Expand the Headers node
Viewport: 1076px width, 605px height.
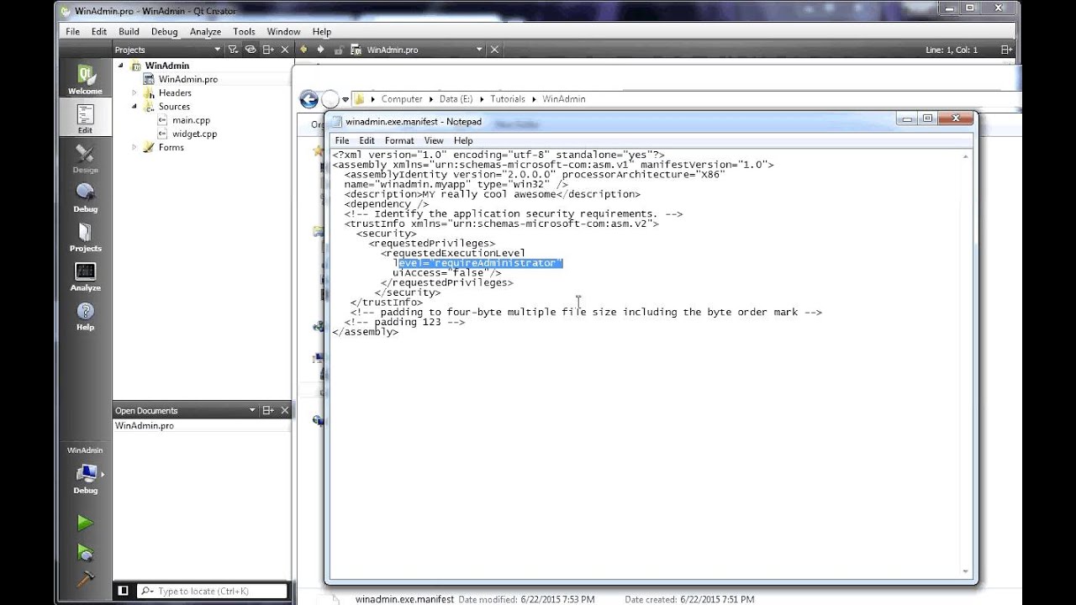(x=135, y=92)
